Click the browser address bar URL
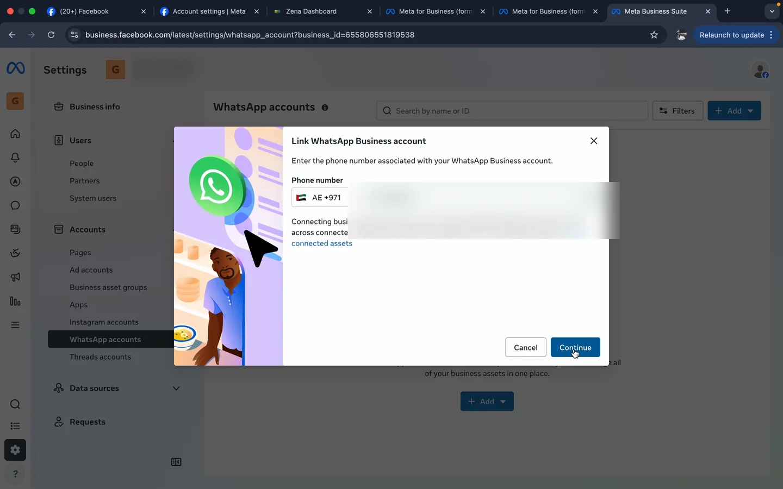The height and width of the screenshot is (489, 783). (250, 35)
